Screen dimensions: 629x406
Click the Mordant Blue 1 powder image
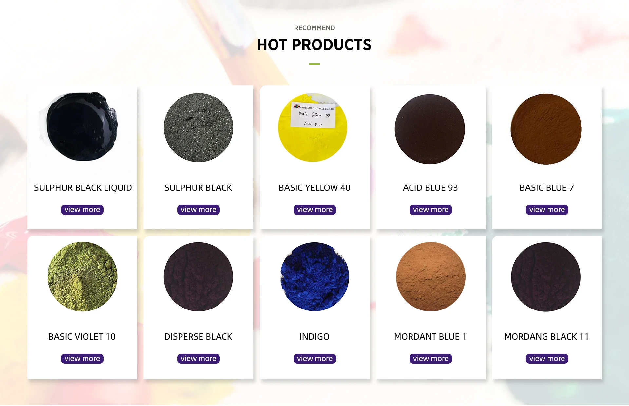click(x=431, y=276)
